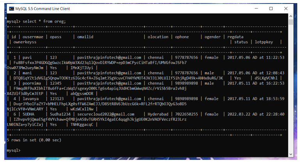
Task: Click lotppkey value 'IMnXjTIUyi'
Action: click(82, 68)
